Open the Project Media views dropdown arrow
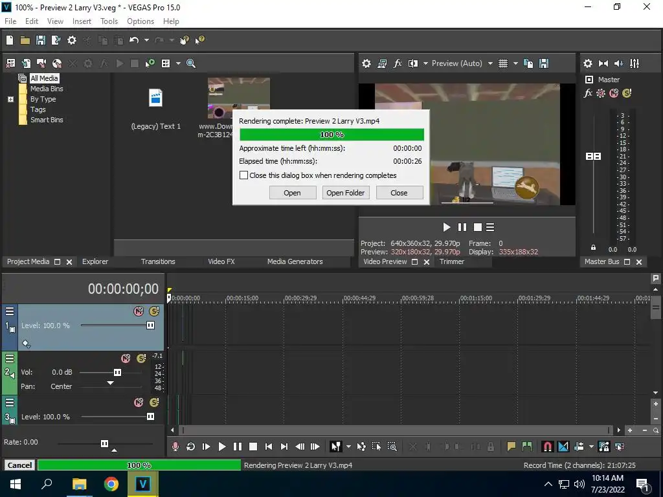Screen dimensions: 663x497 coord(178,63)
